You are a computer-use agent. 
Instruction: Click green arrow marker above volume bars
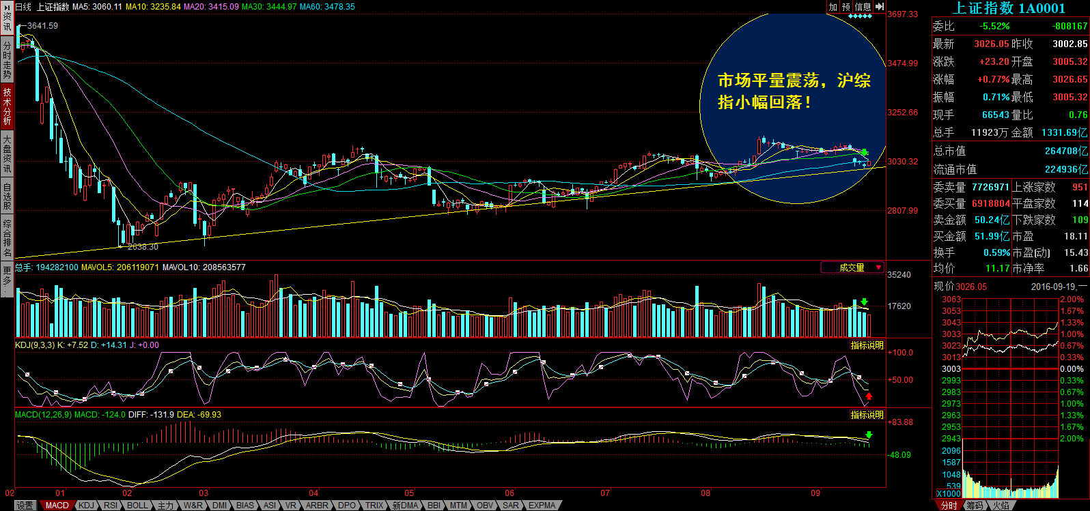point(864,302)
